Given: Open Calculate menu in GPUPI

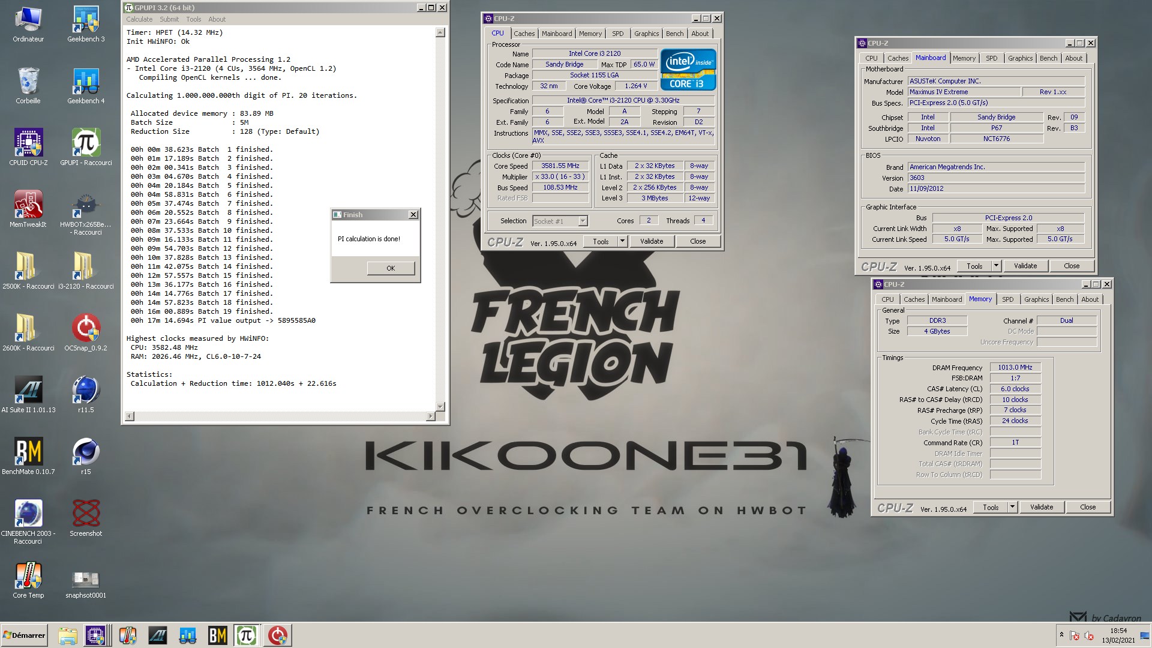Looking at the screenshot, I should coord(139,19).
